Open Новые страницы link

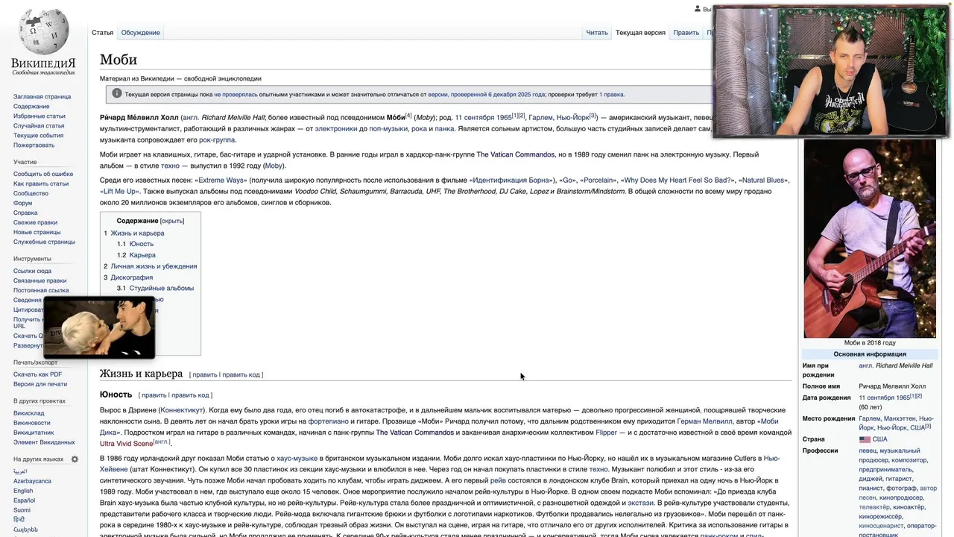point(37,233)
